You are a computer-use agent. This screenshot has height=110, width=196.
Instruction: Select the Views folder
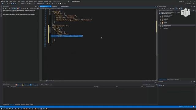click(x=165, y=24)
